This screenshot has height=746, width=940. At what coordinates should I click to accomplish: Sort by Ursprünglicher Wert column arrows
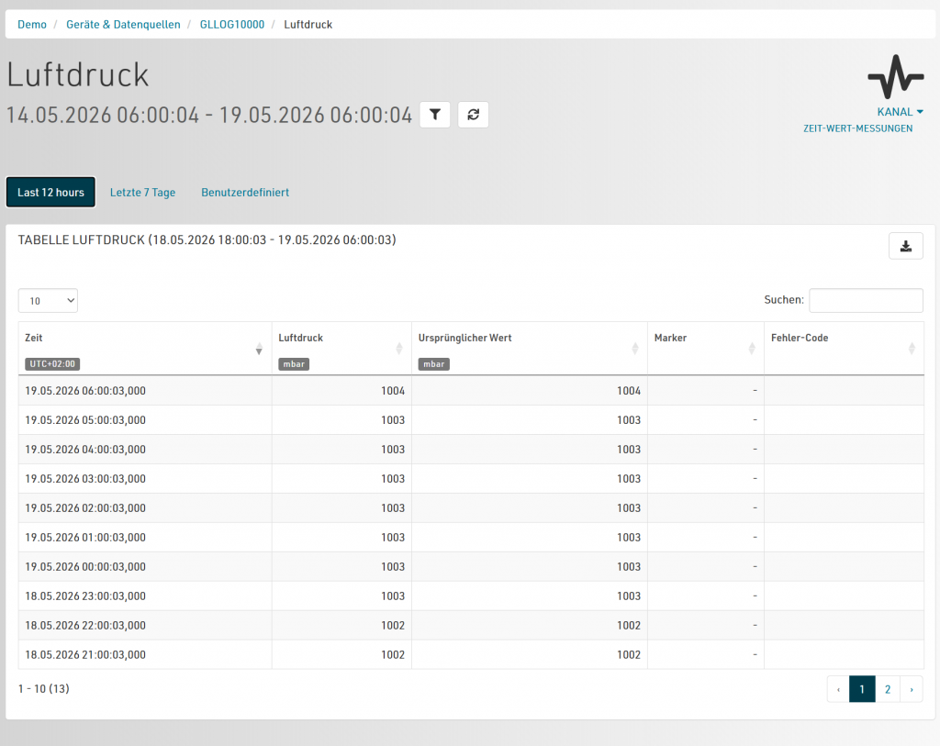[x=635, y=349]
